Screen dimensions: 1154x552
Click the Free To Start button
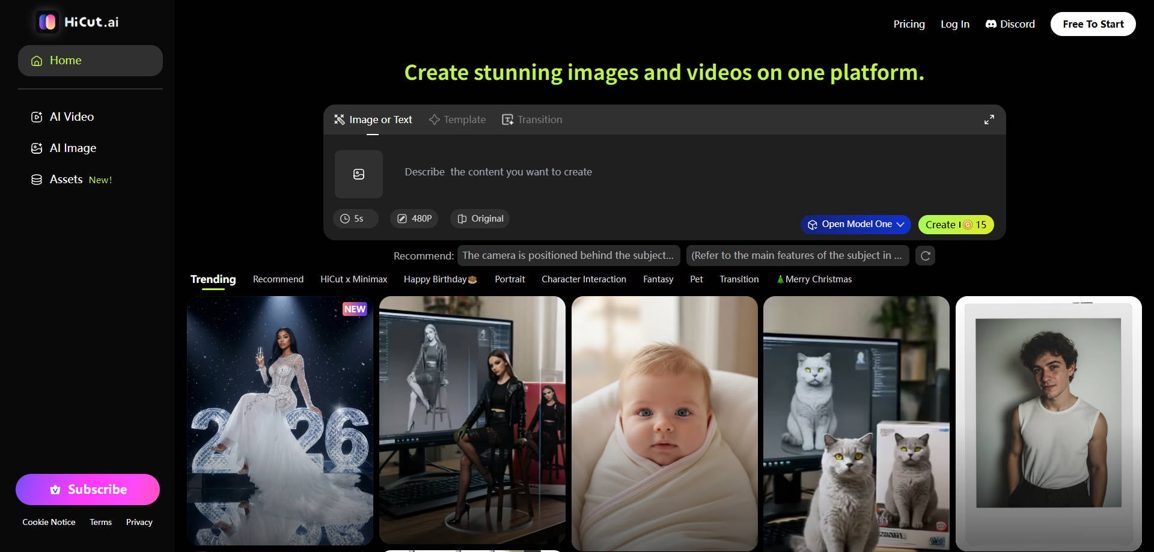coord(1093,24)
